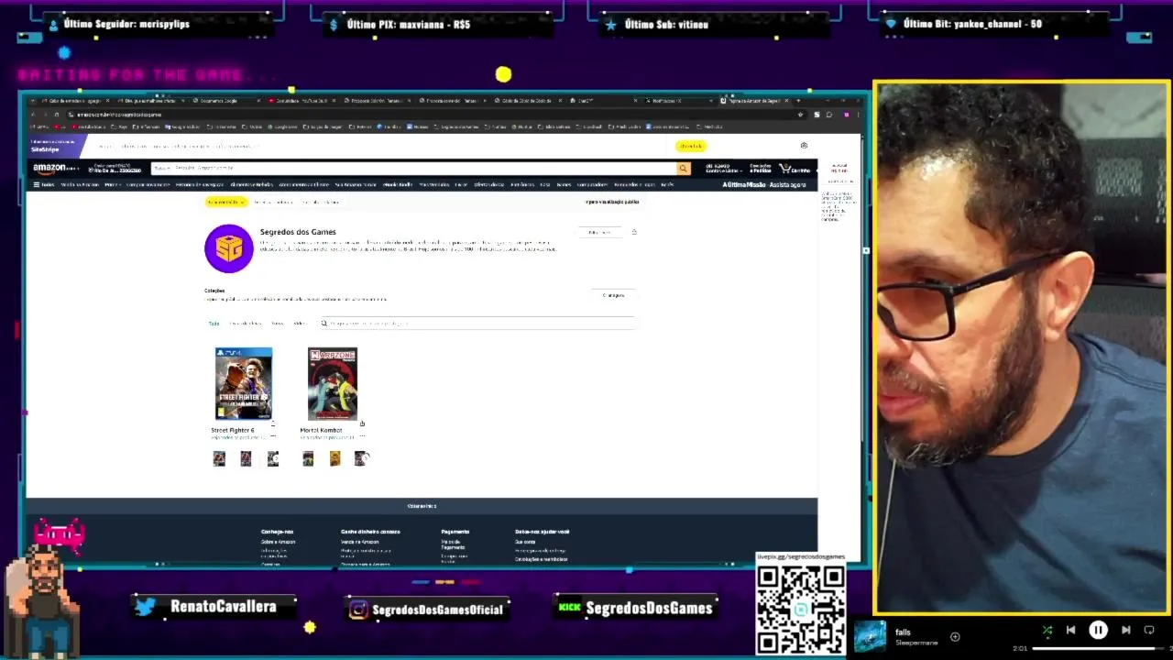Screen dimensions: 1173x660
Task: Toggle repeat in the music player
Action: (1149, 630)
